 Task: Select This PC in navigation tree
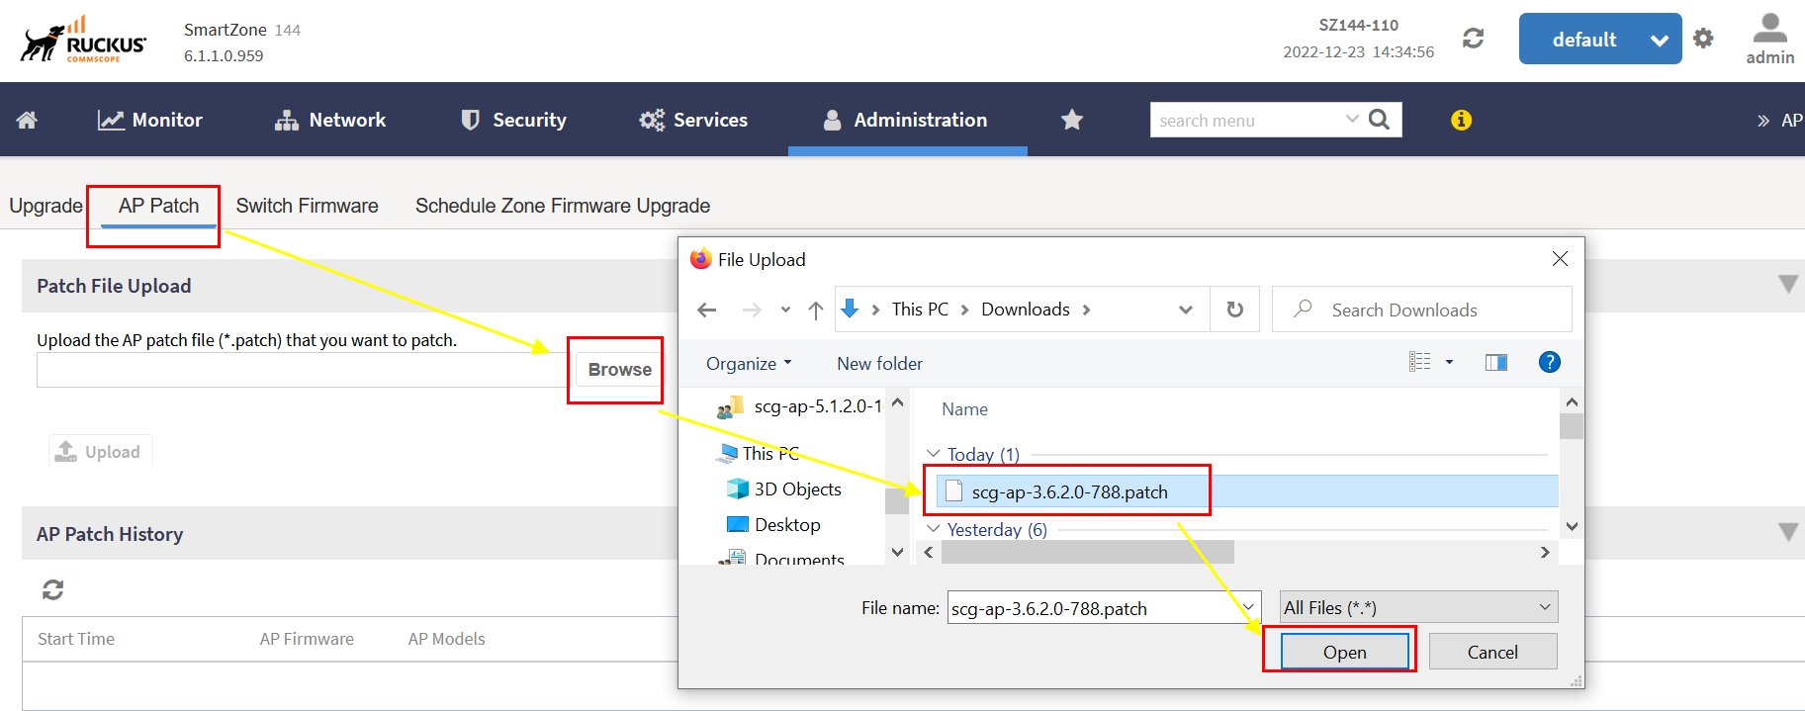(x=759, y=453)
